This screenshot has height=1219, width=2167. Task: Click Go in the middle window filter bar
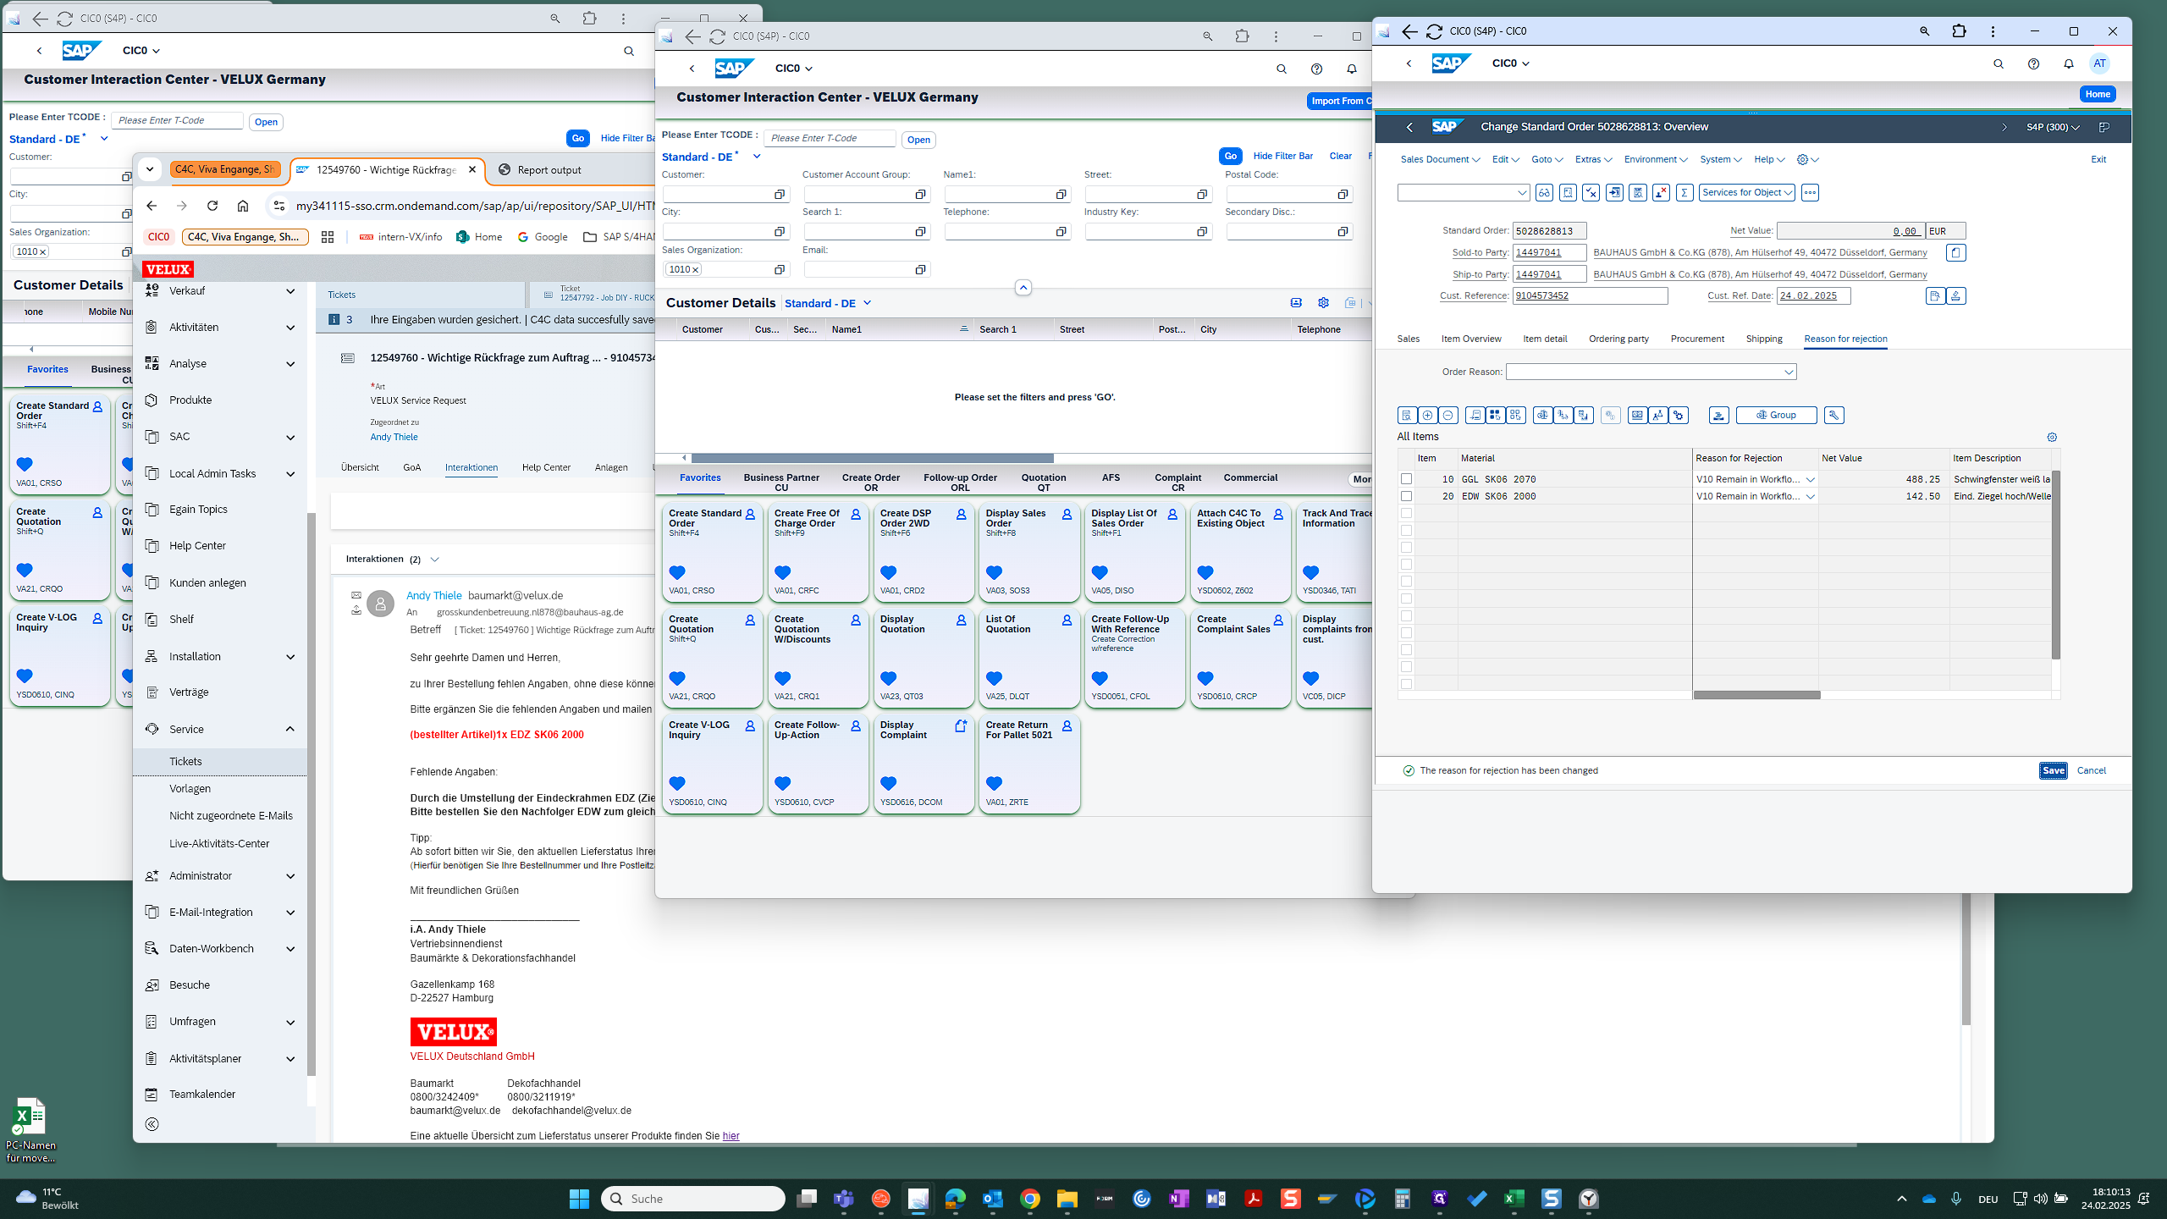pyautogui.click(x=1230, y=157)
